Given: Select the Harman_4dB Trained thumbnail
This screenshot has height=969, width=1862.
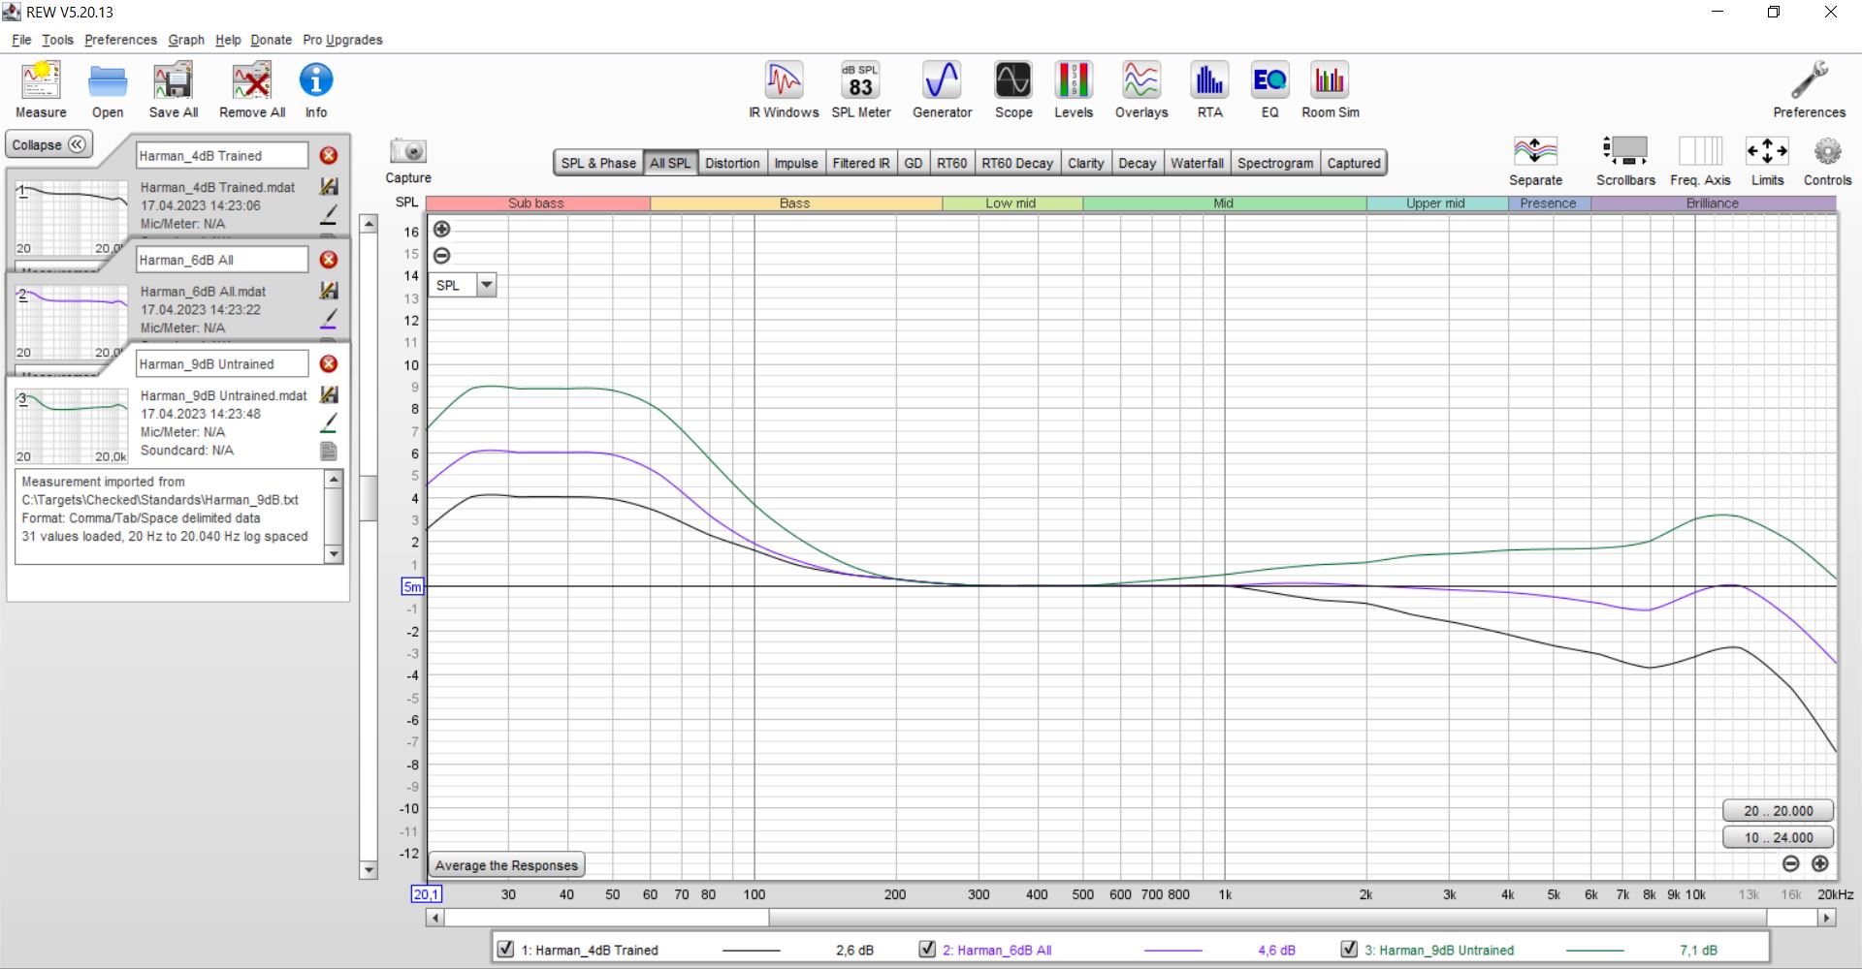Looking at the screenshot, I should (71, 217).
